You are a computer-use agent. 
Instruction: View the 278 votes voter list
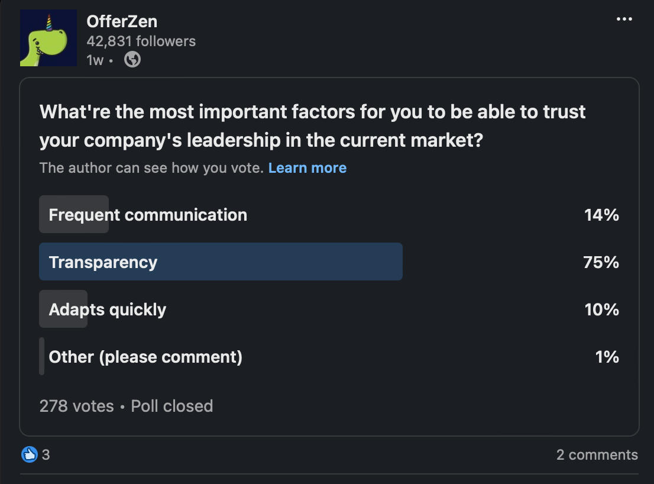coord(76,406)
